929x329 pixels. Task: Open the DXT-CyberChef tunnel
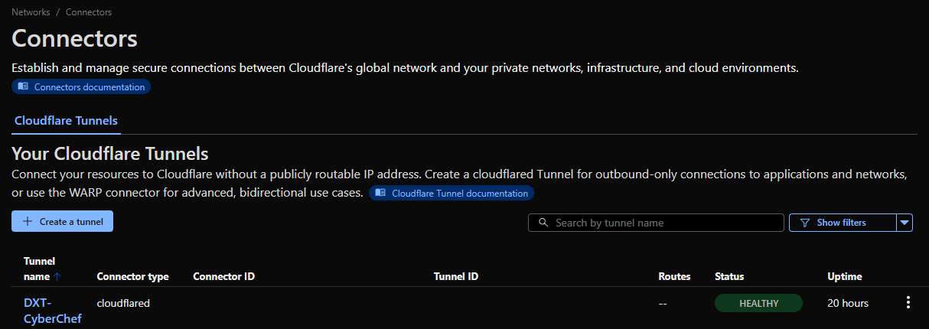[x=52, y=311]
